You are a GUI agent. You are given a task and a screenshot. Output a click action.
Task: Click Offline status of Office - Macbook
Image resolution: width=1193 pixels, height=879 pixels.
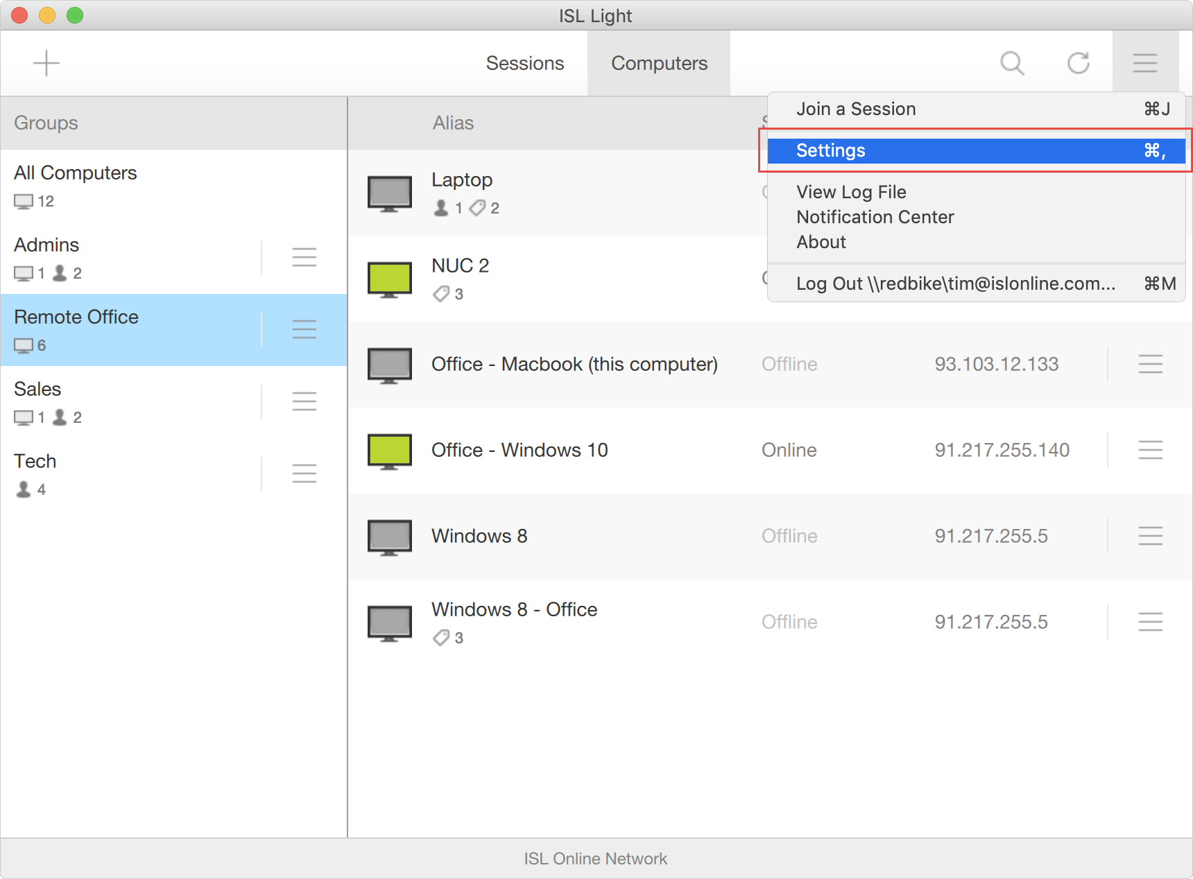point(789,364)
